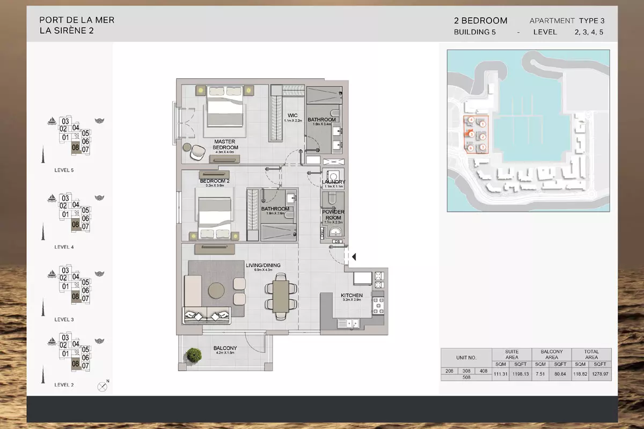Click building marker 6 on site map
The image size is (644, 429).
471,148
